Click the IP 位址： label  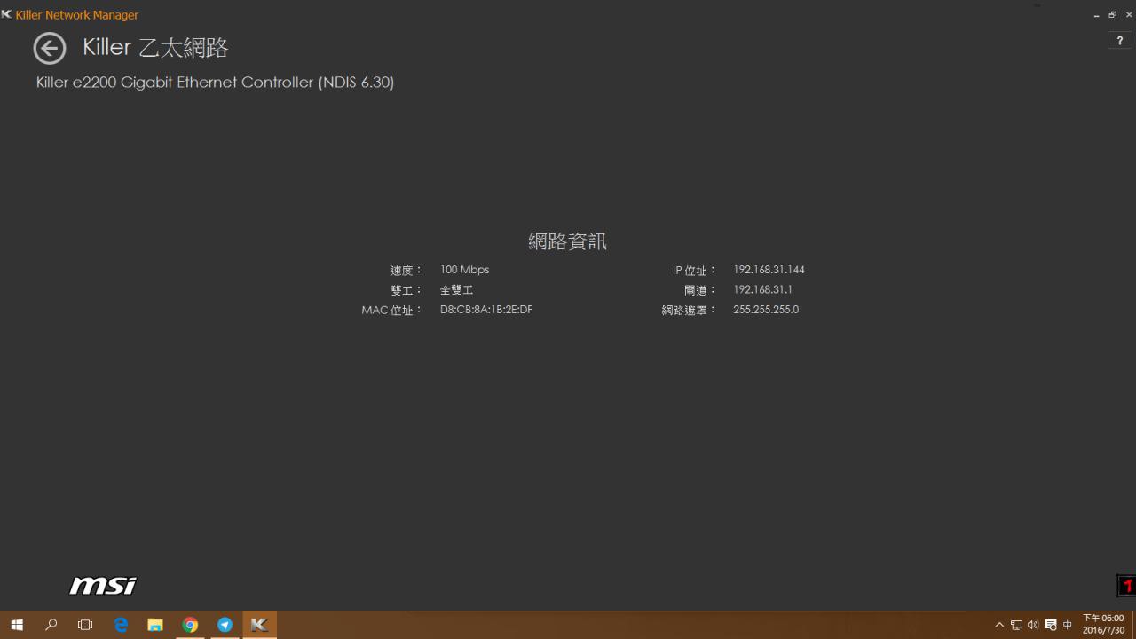pyautogui.click(x=694, y=271)
